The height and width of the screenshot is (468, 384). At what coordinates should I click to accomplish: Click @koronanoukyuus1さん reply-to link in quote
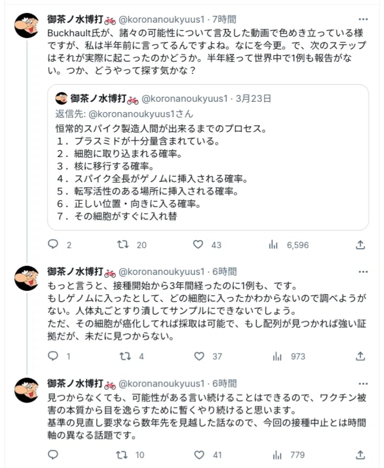point(141,114)
